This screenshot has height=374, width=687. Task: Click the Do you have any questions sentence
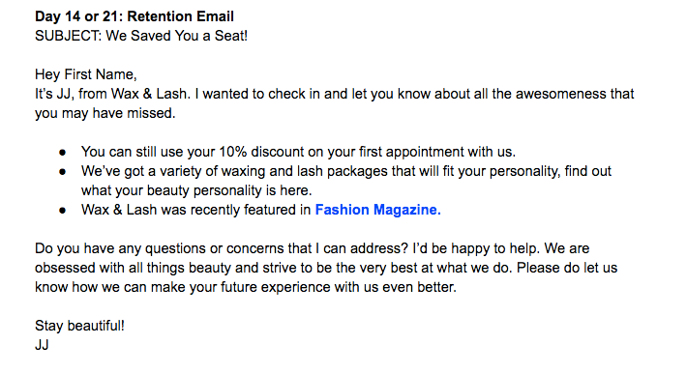[x=222, y=248]
